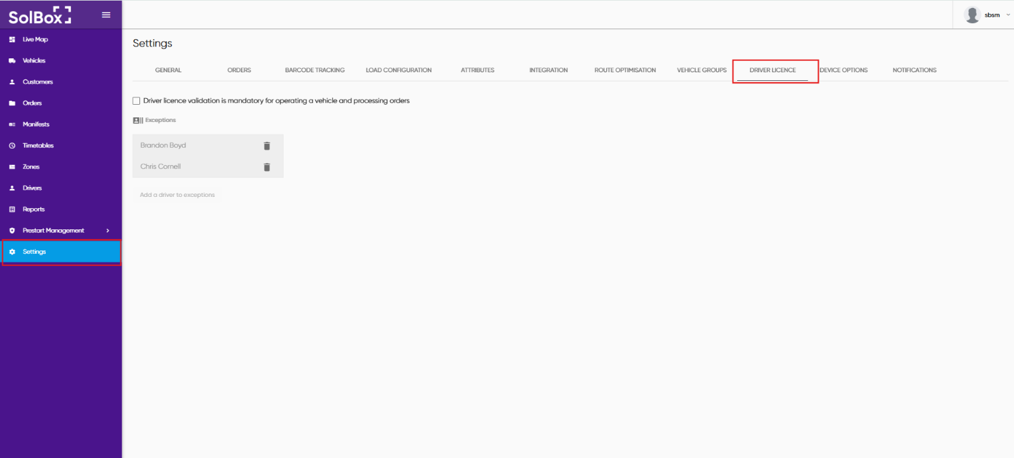Enable mandatory driver licence validation checkbox
The image size is (1014, 458).
point(137,101)
